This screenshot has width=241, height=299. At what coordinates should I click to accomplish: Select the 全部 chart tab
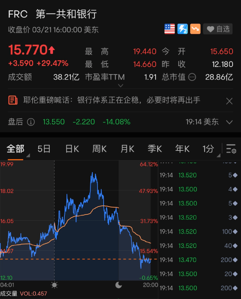click(x=15, y=149)
